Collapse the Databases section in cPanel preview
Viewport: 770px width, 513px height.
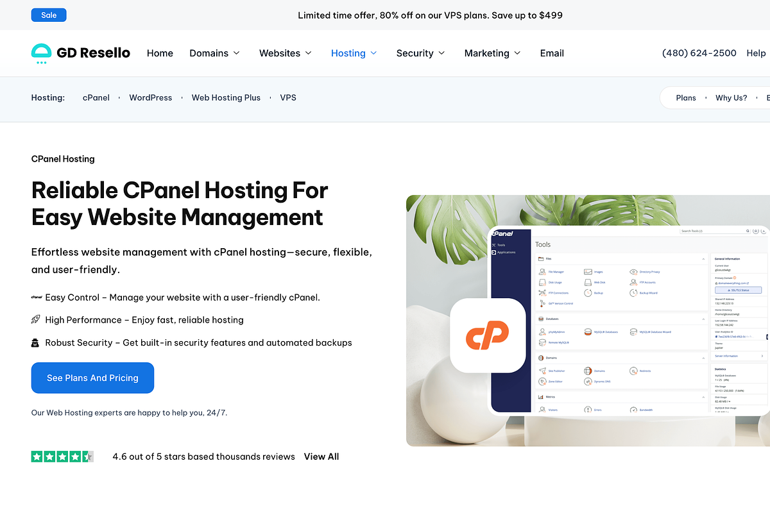click(x=703, y=319)
